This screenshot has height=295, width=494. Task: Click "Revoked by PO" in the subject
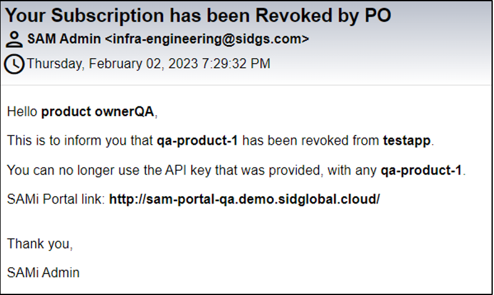(323, 15)
